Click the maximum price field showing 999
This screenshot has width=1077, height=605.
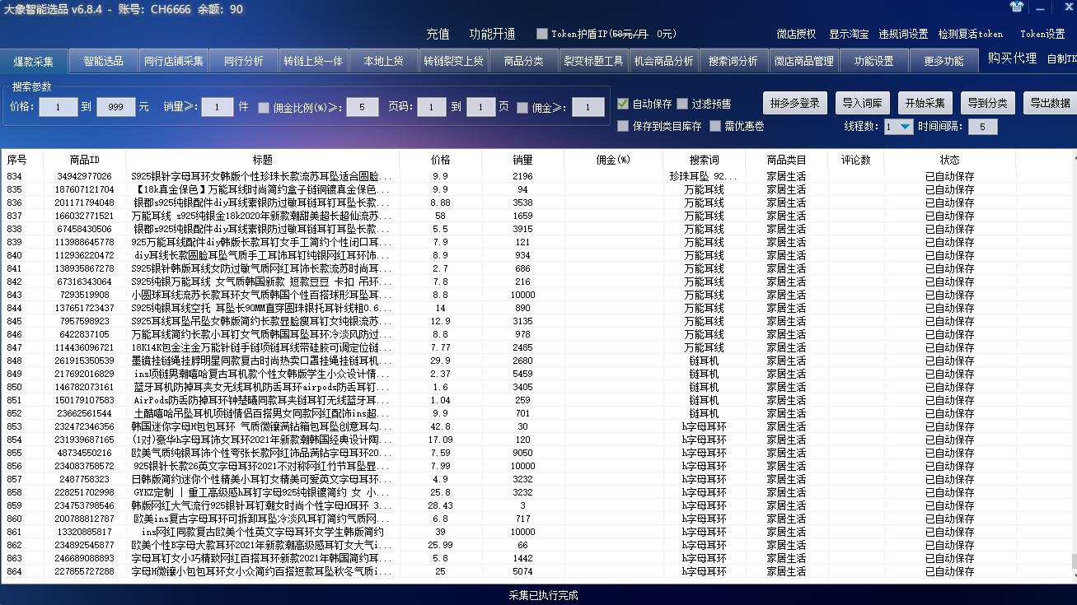click(x=115, y=107)
